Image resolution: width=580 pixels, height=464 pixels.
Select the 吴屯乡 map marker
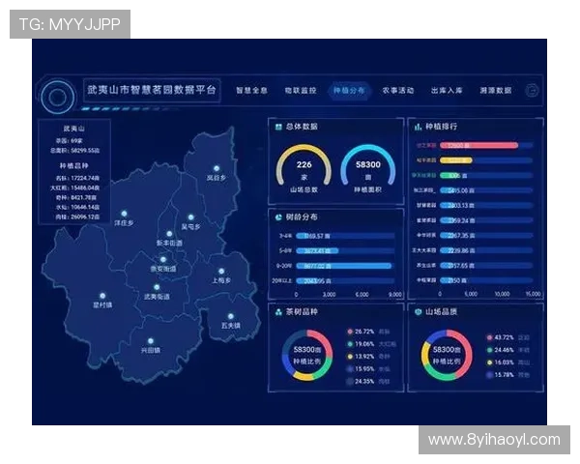click(190, 217)
